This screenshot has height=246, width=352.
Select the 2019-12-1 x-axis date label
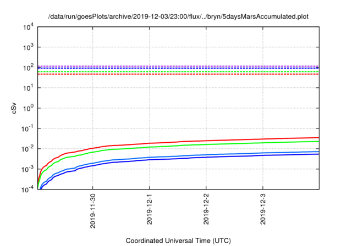(149, 209)
